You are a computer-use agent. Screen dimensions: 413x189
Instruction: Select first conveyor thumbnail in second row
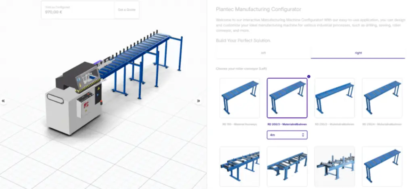tap(240, 166)
